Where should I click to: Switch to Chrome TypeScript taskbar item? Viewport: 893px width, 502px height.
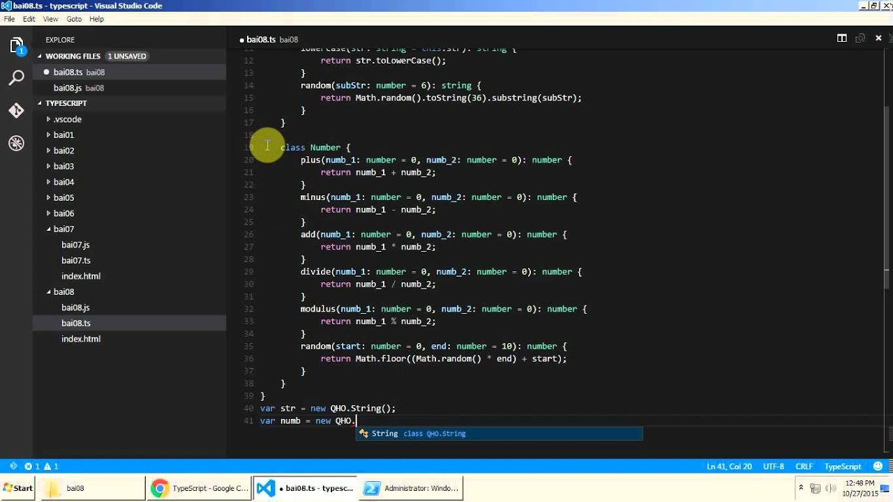pos(200,488)
